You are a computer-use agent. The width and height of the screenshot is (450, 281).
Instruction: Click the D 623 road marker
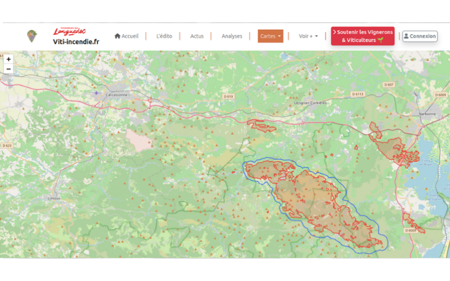(7, 146)
